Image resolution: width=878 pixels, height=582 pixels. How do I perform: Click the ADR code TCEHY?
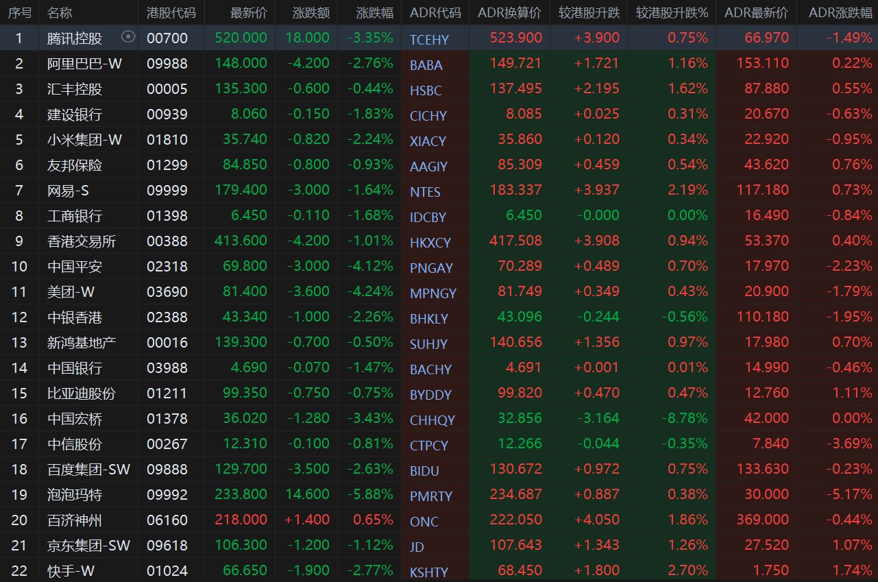point(428,40)
